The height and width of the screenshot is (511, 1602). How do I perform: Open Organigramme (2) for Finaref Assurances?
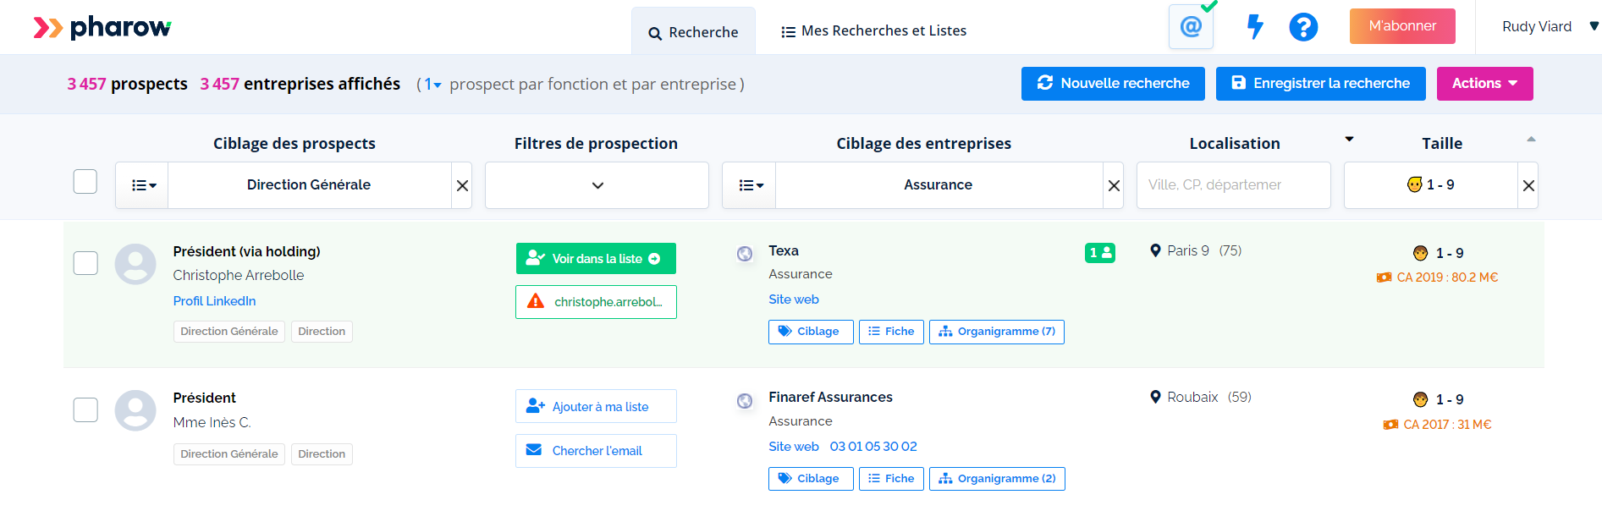997,479
